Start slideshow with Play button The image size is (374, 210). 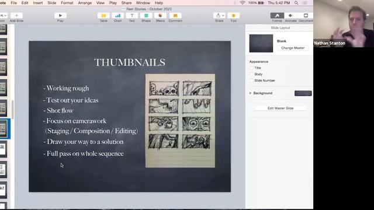(x=60, y=16)
